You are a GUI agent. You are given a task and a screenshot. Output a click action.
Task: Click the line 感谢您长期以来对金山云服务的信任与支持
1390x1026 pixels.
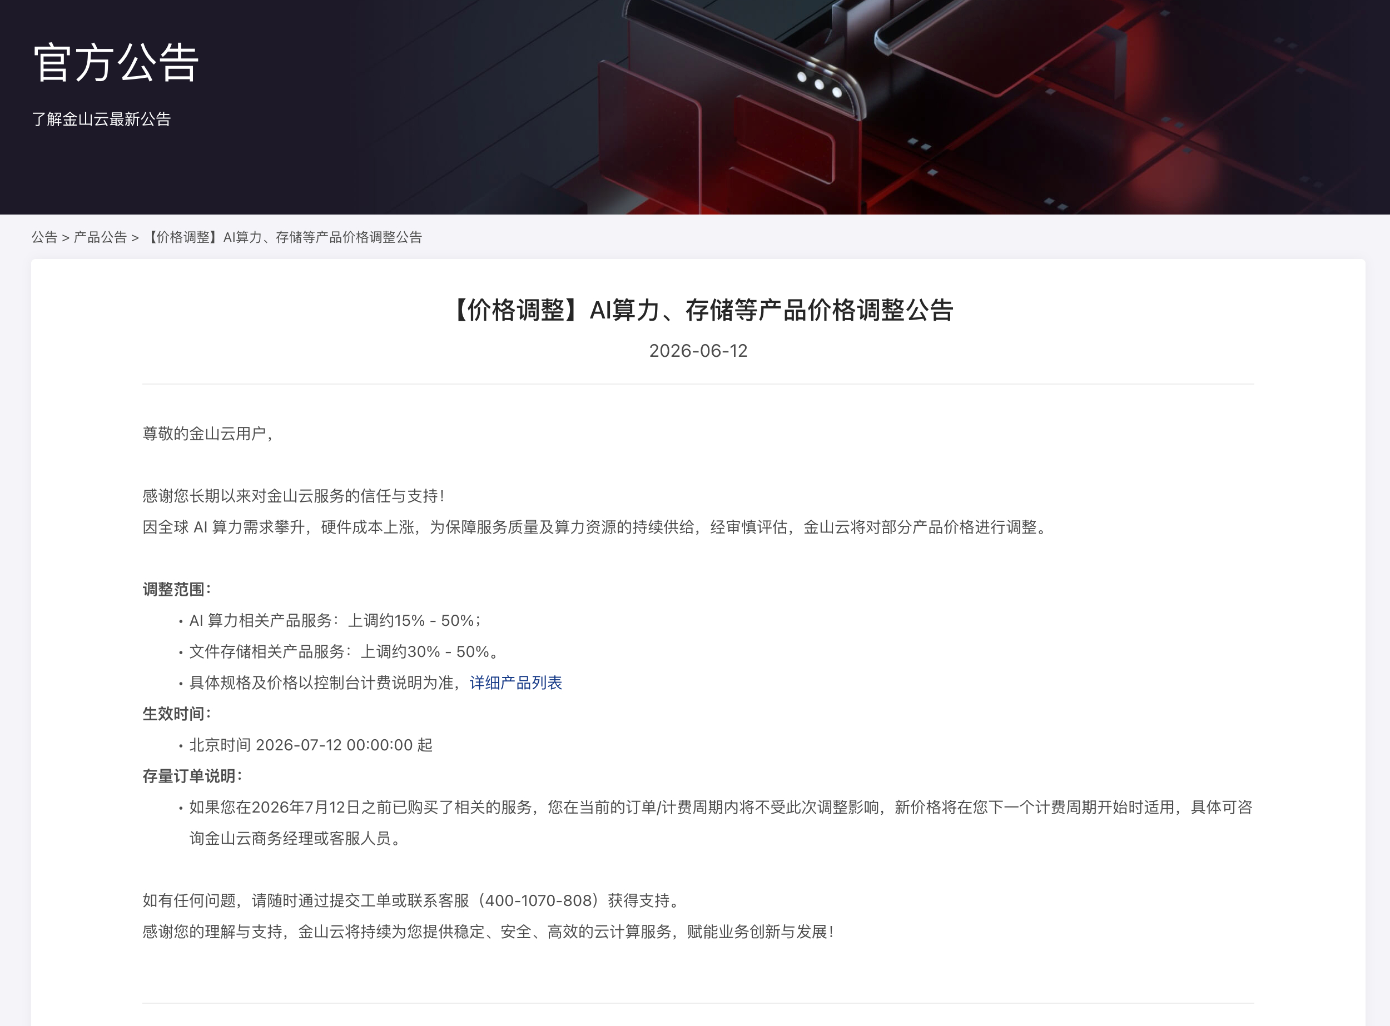[x=294, y=496]
